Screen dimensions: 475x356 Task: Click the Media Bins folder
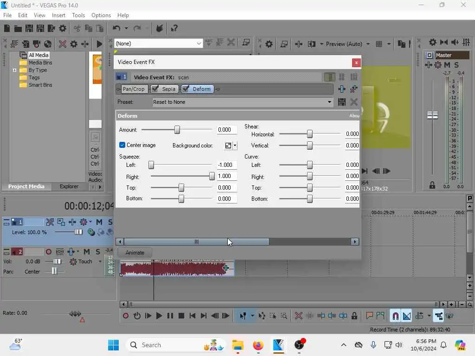(x=40, y=63)
